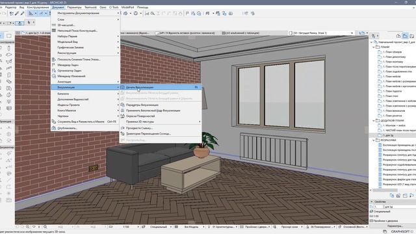
Task: Click the flag task icon in top toolbar
Action: (187, 13)
